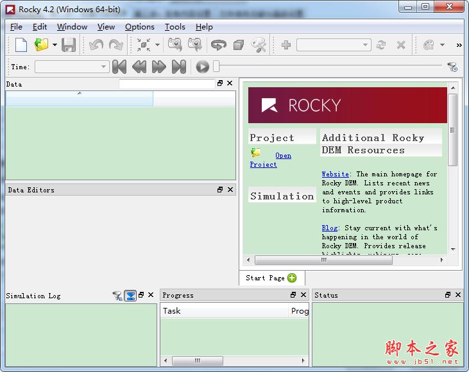Click the Start Page vertical scrollbar thumb
Image resolution: width=469 pixels, height=372 pixels.
click(453, 130)
